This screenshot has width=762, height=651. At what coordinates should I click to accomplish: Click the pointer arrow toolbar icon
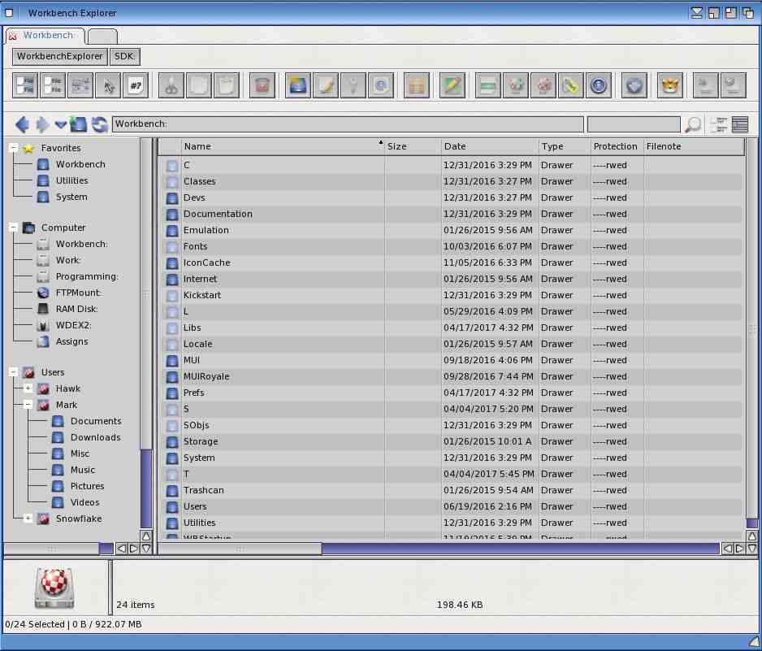(108, 85)
